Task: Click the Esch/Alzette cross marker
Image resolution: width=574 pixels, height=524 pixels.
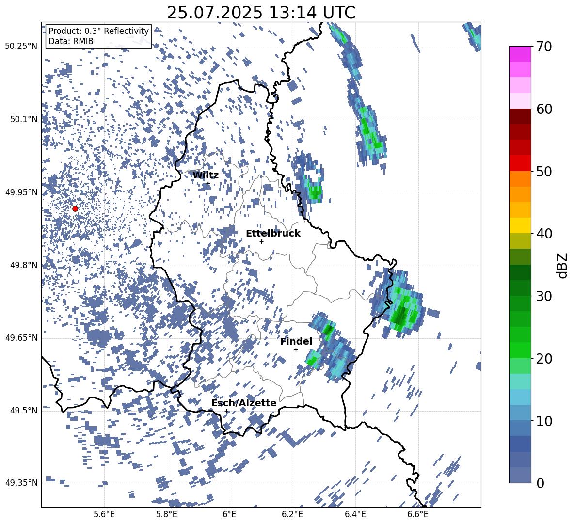Action: point(226,411)
